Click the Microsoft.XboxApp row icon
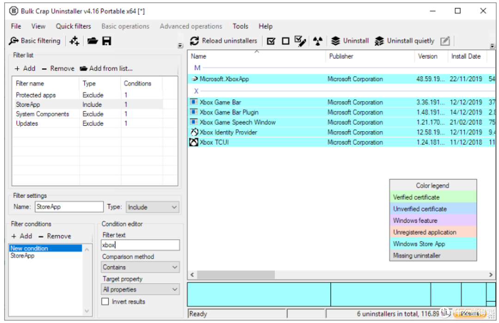Viewport: 499px width, 323px height. point(195,79)
